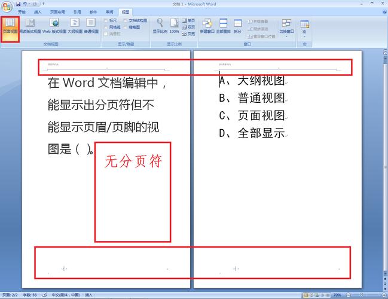Viewport: 388px width, 299px height.
Task: Select draft view in status bar
Action: click(x=328, y=295)
